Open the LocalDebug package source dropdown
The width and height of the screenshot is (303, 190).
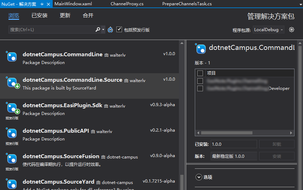tap(268, 30)
